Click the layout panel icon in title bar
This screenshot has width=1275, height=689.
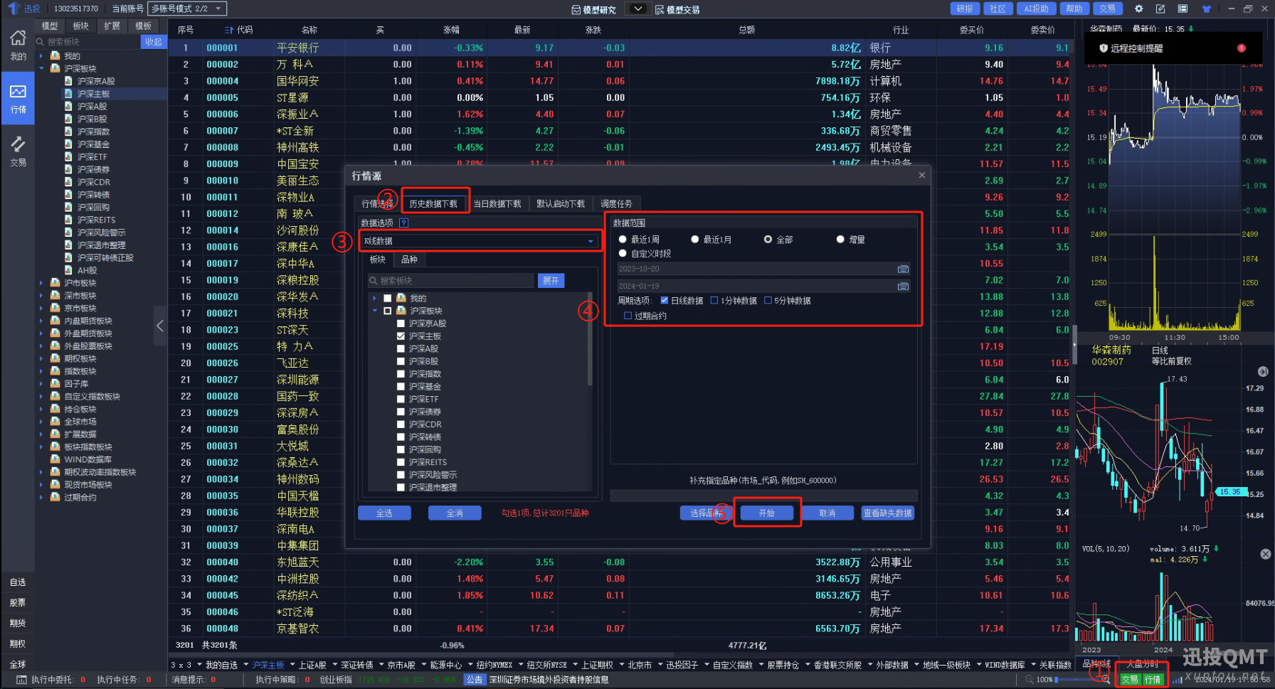(1183, 9)
